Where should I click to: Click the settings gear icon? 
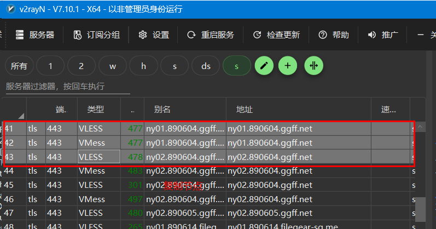coord(143,35)
